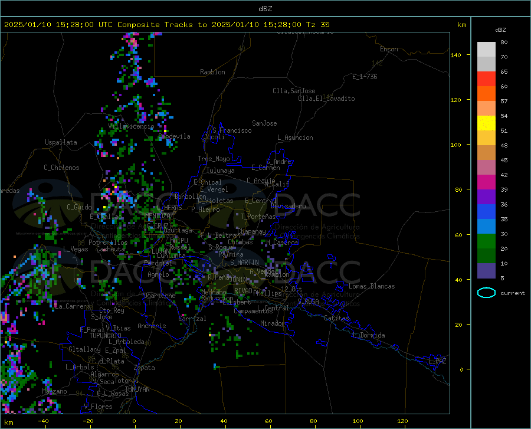Click the Ugarteche map label
The width and height of the screenshot is (531, 429).
coord(159,296)
